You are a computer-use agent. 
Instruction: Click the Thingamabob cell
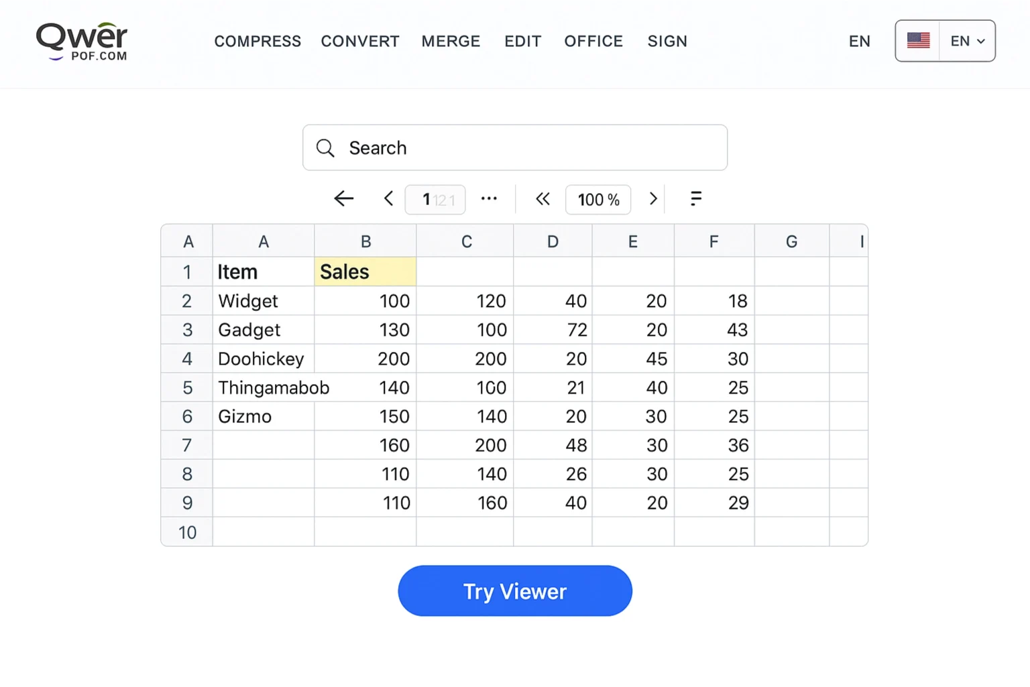(264, 387)
